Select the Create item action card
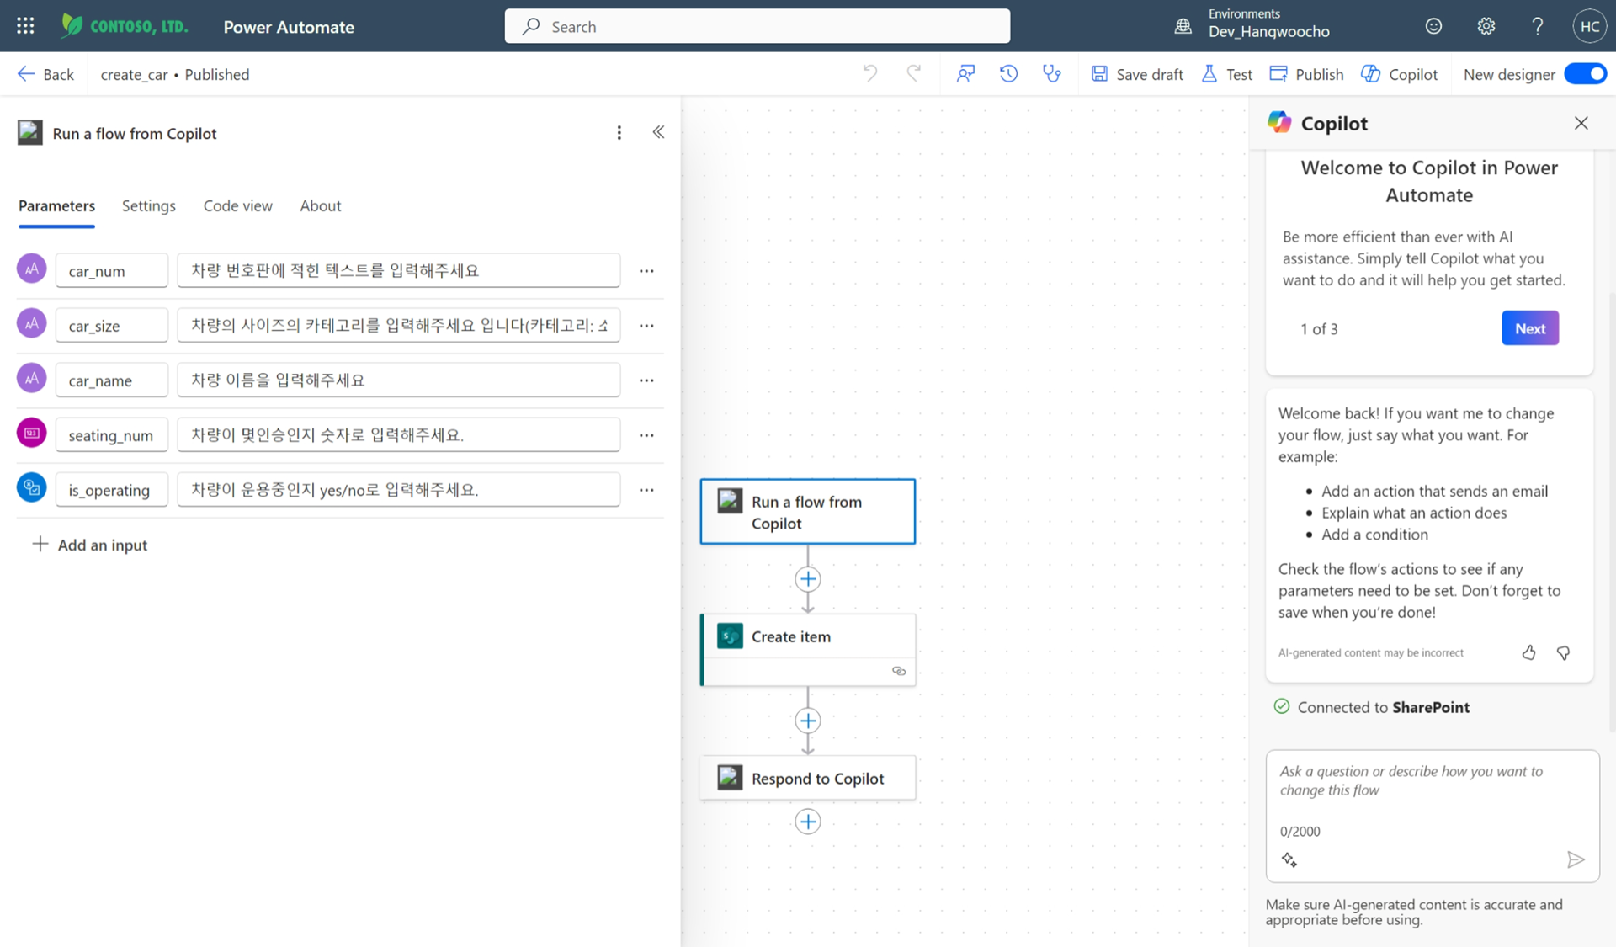Screen dimensions: 1616x947 [x=808, y=650]
